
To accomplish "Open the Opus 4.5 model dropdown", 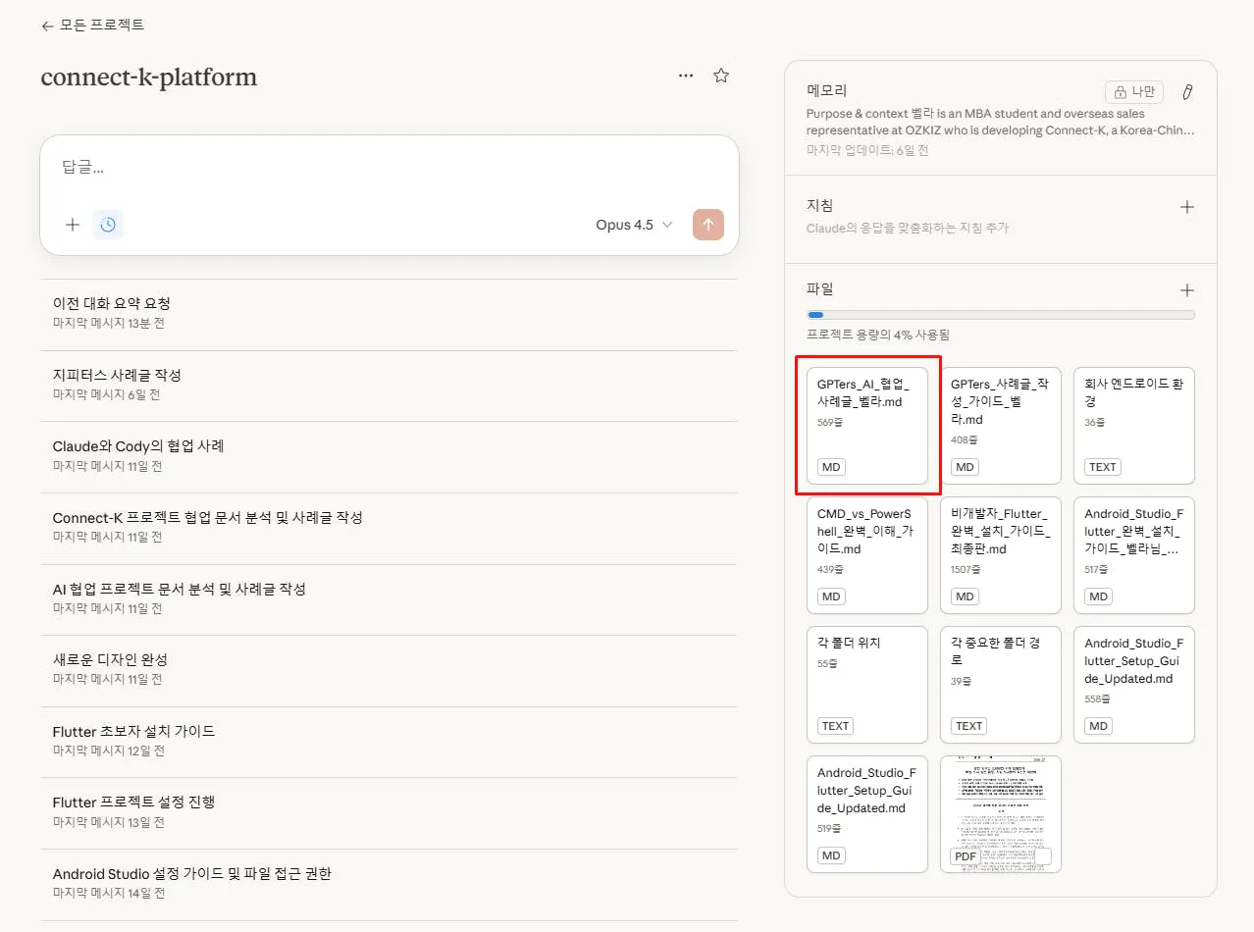I will tap(633, 225).
